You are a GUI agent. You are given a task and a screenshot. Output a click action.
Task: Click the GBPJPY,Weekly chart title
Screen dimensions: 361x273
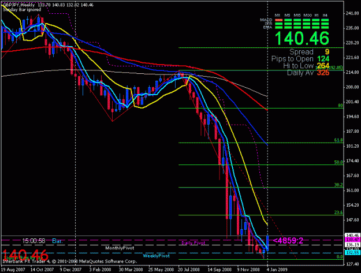(19, 5)
